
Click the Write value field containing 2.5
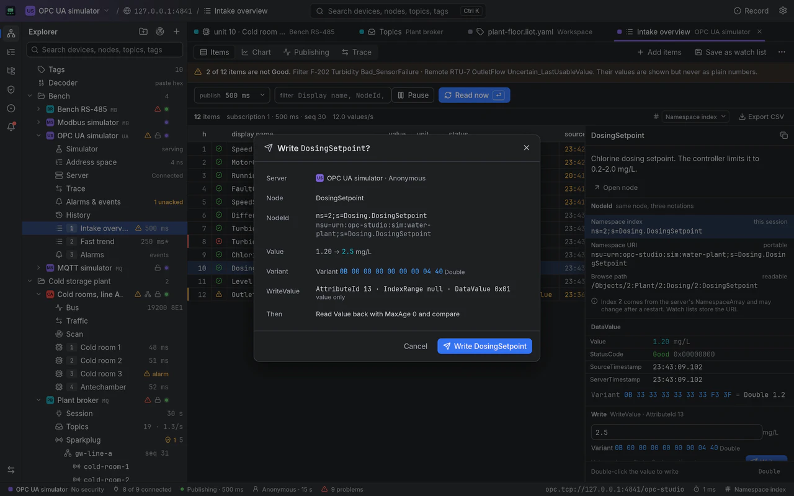click(x=676, y=432)
